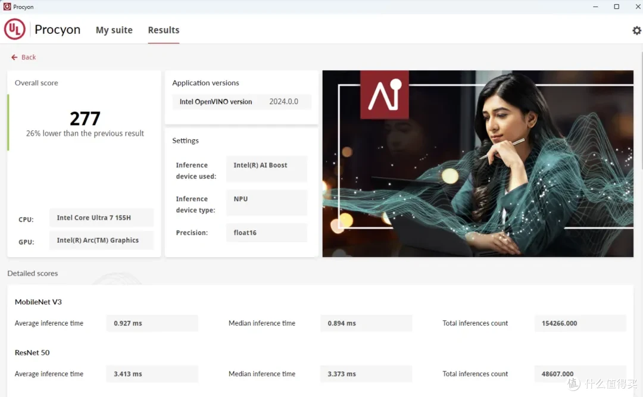Click MobileNet average time 0.927 ms
643x397 pixels.
pos(152,323)
